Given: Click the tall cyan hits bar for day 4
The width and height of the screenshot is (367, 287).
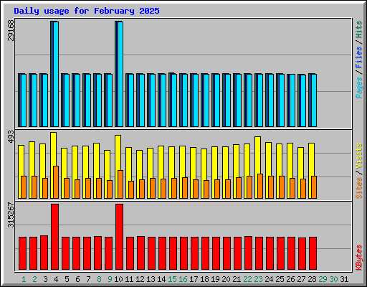Looking at the screenshot, I should pos(56,74).
